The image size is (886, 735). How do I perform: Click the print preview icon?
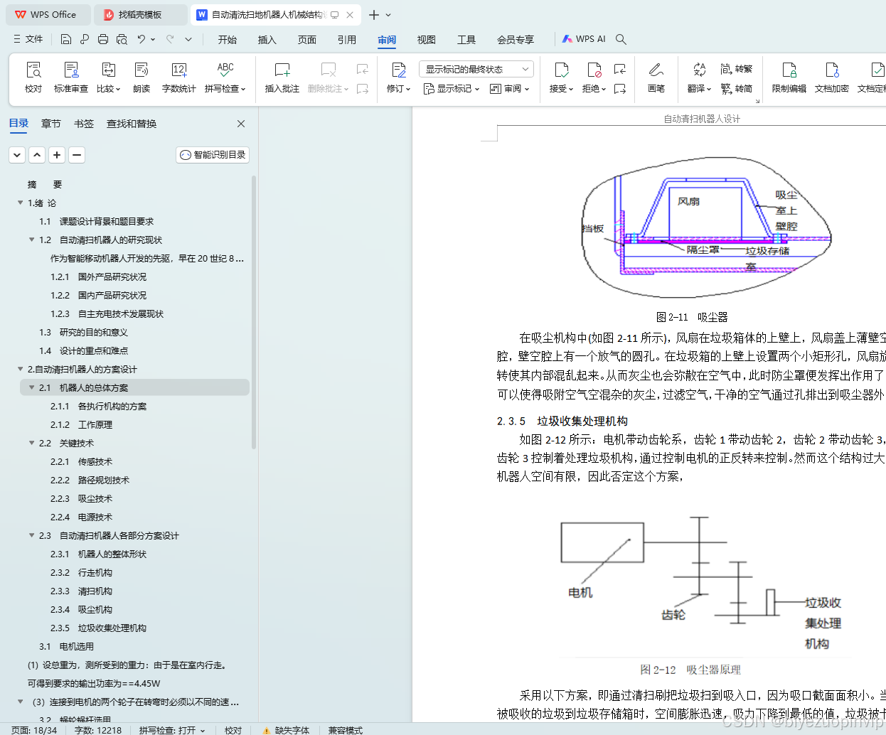tap(122, 39)
